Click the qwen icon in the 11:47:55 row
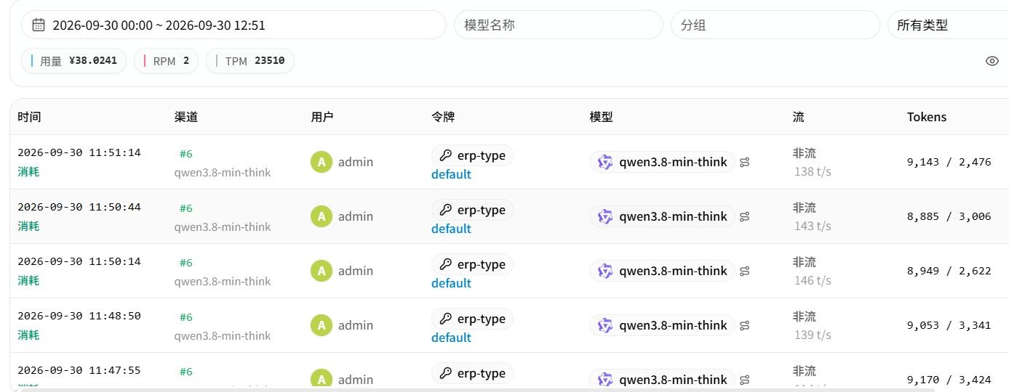 tap(605, 380)
